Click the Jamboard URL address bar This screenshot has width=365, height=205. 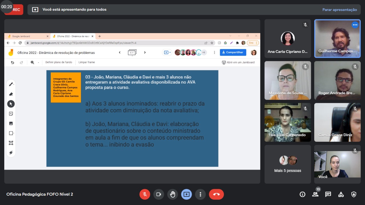(x=114, y=43)
